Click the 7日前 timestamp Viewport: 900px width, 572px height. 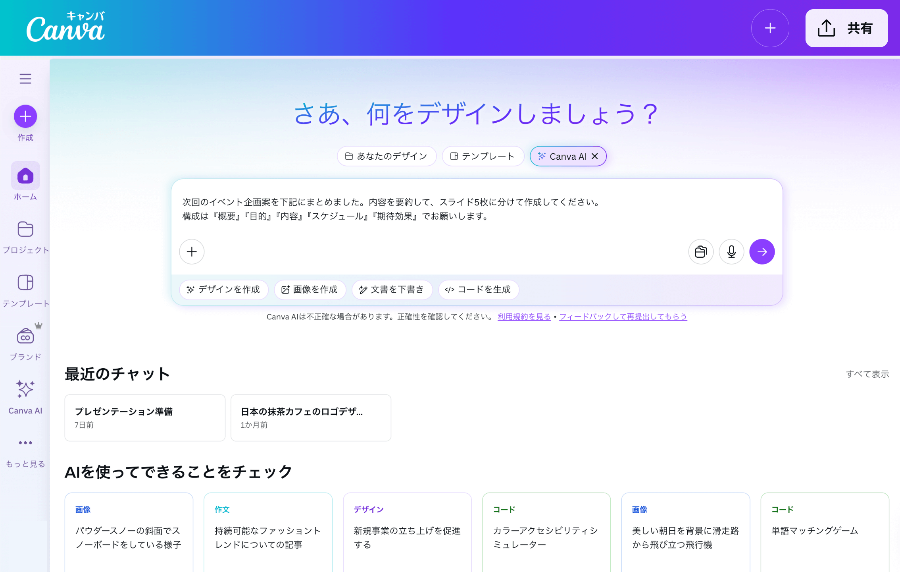coord(84,425)
